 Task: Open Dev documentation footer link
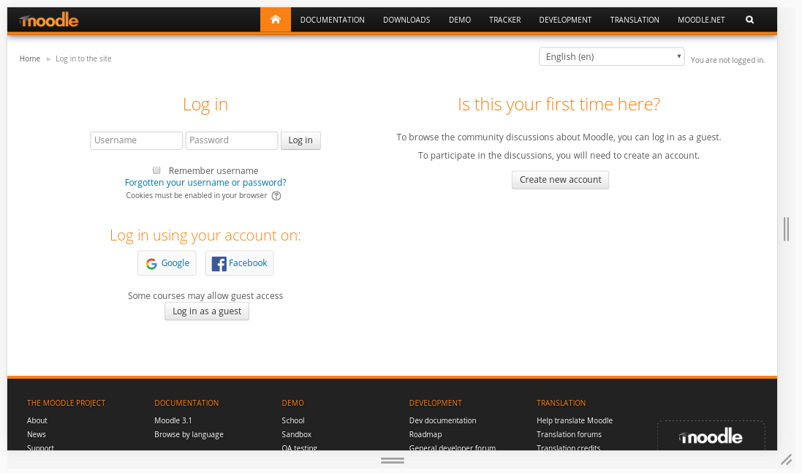(x=442, y=420)
